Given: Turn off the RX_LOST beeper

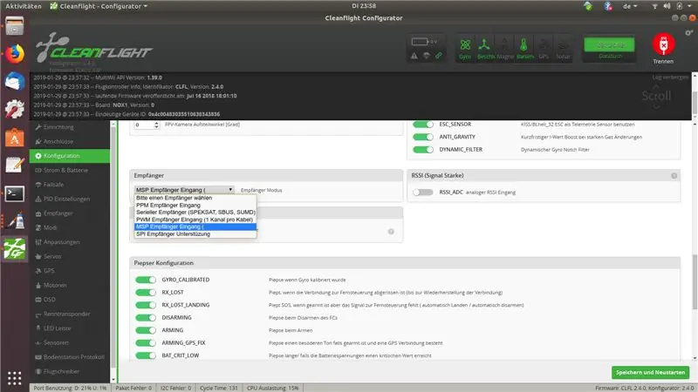Looking at the screenshot, I should (146, 293).
